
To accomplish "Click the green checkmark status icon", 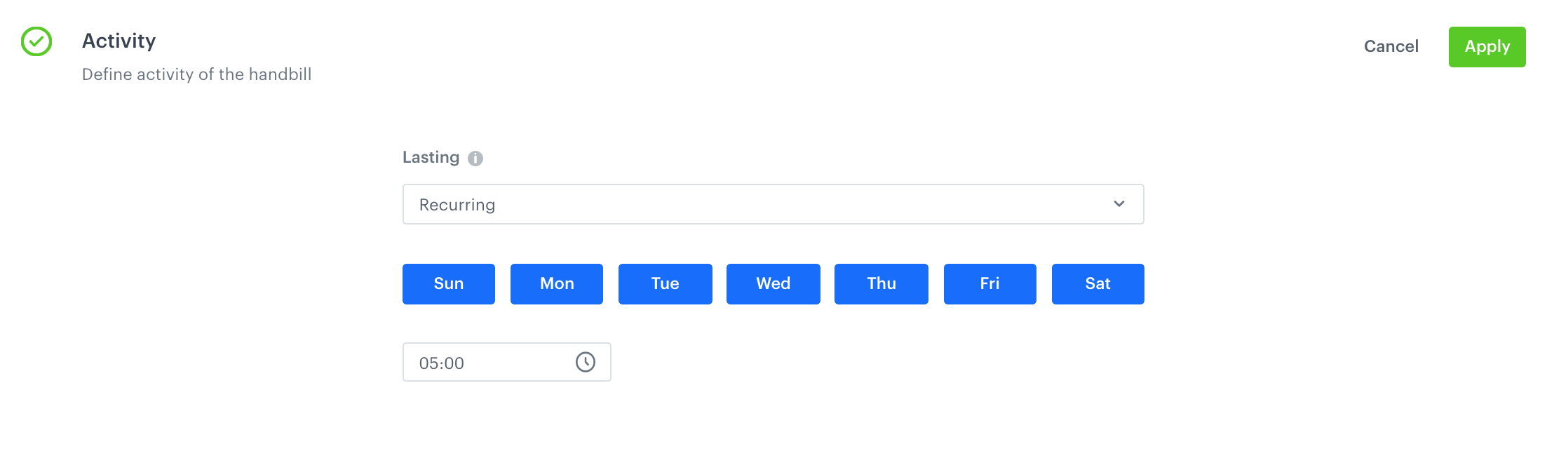I will pyautogui.click(x=36, y=41).
